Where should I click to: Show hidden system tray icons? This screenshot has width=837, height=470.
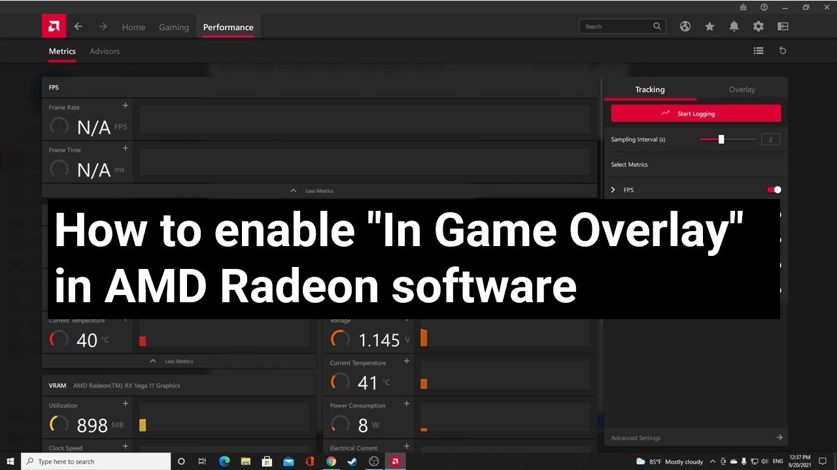[x=713, y=462]
